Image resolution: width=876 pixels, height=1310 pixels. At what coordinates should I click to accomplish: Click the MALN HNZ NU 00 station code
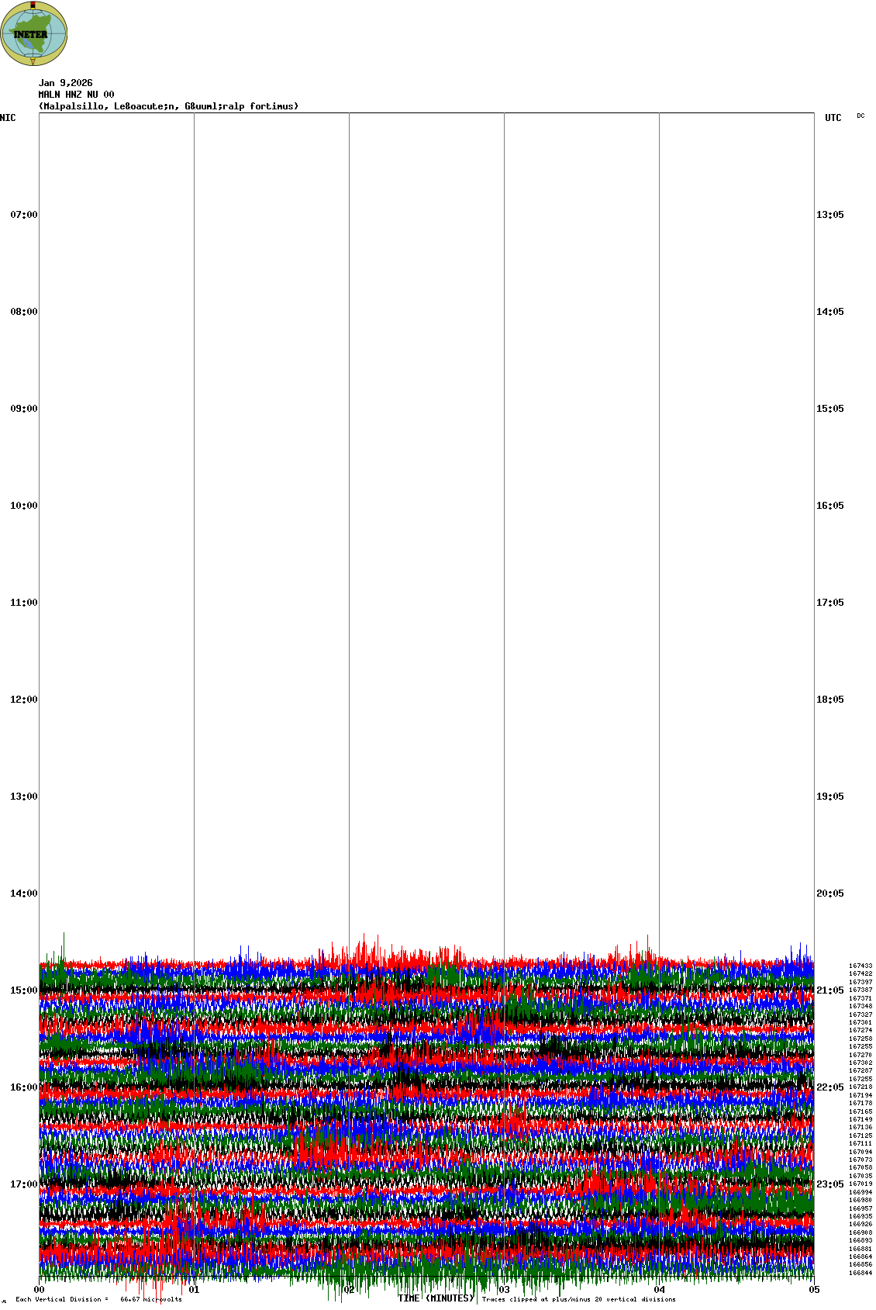click(x=76, y=95)
